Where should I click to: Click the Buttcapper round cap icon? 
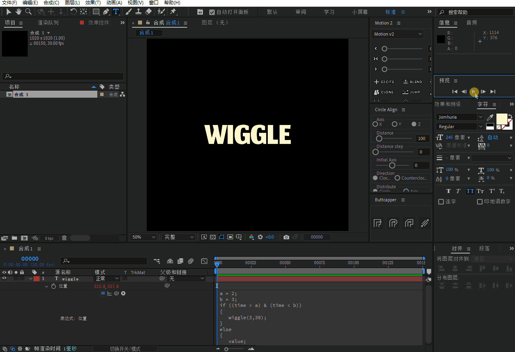[393, 223]
